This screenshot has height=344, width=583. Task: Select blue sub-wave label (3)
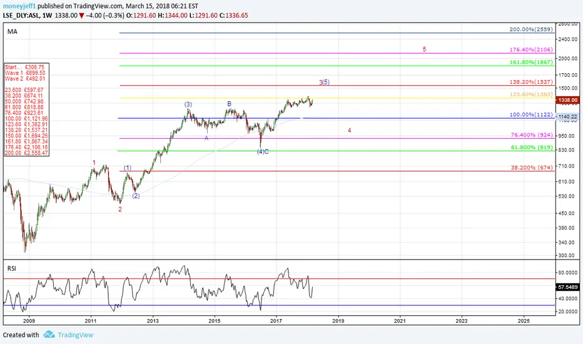188,104
